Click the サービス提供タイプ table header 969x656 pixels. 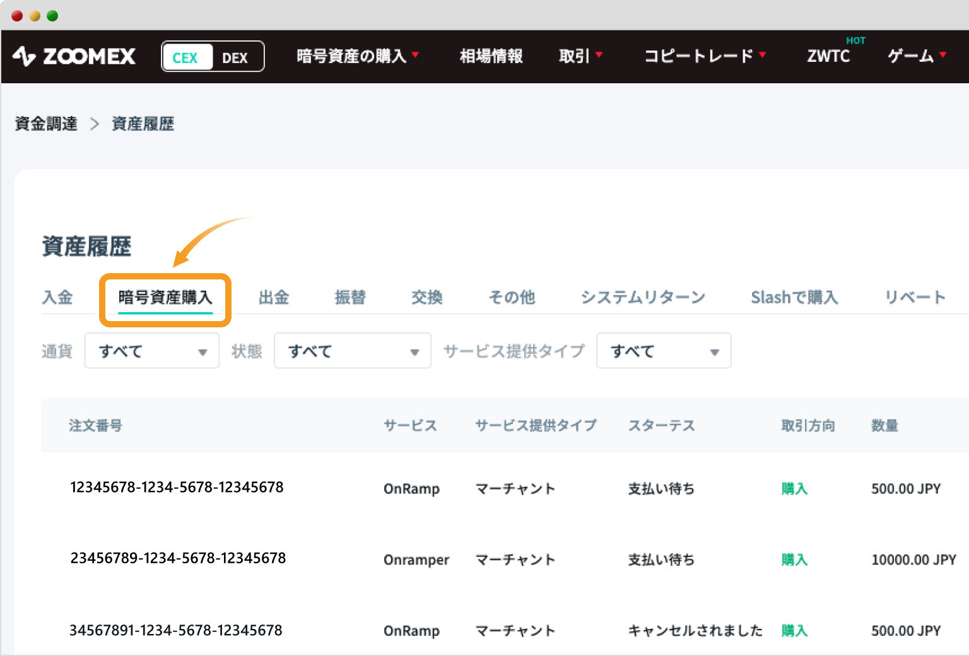coord(536,426)
